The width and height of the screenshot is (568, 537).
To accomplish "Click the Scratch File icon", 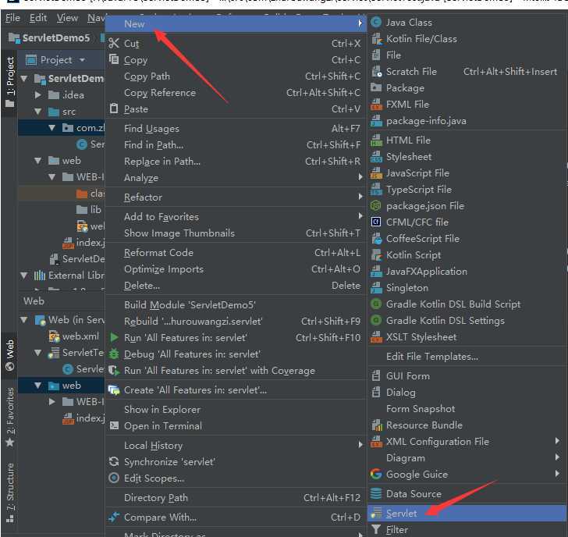I will point(377,71).
